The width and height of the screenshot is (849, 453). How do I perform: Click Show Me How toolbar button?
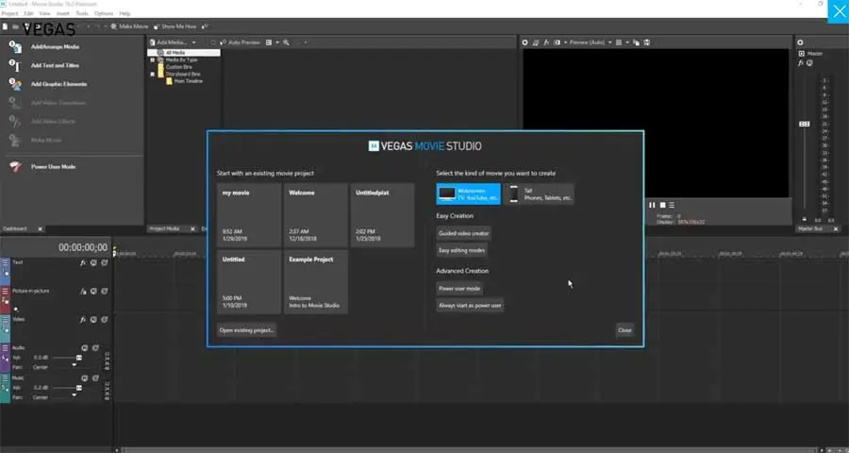175,26
